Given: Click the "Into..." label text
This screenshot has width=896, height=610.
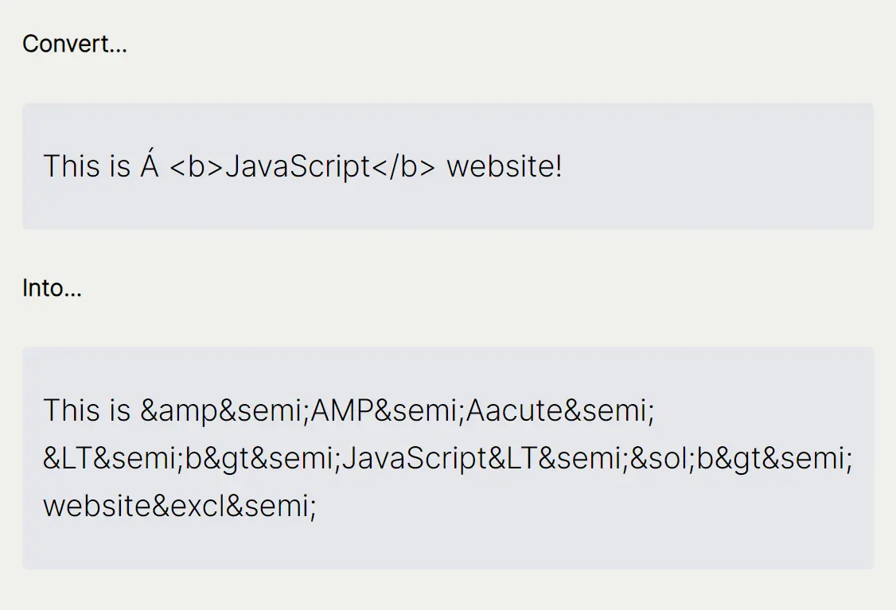Looking at the screenshot, I should tap(52, 288).
